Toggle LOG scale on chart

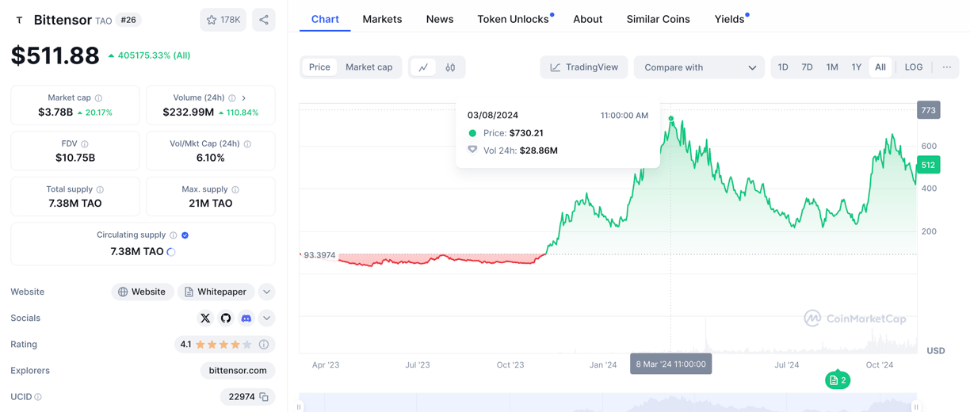click(914, 67)
